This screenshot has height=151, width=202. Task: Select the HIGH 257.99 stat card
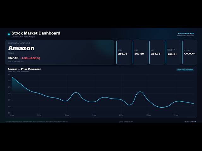tap(140, 52)
